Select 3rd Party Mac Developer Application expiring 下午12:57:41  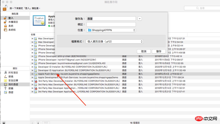point(79,92)
